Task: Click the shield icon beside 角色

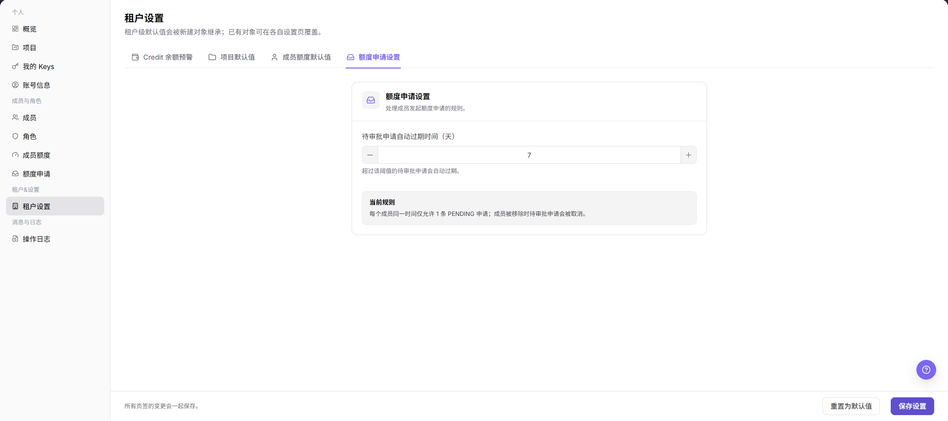Action: [x=15, y=136]
